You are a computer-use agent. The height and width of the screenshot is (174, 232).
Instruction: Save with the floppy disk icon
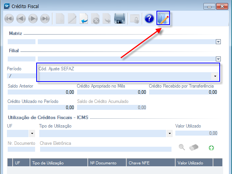[120, 18]
